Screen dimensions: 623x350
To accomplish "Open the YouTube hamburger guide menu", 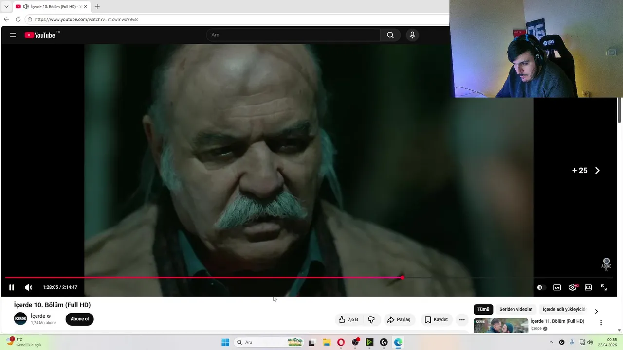I will (x=13, y=35).
